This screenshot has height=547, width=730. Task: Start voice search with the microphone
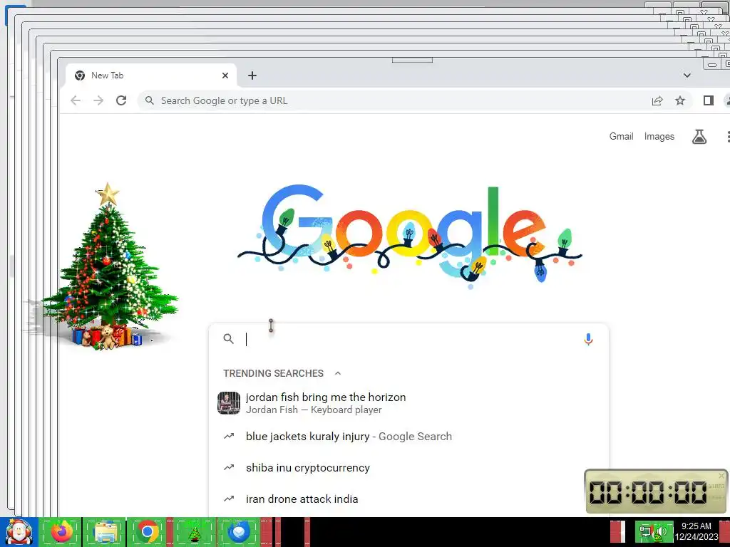coord(588,340)
